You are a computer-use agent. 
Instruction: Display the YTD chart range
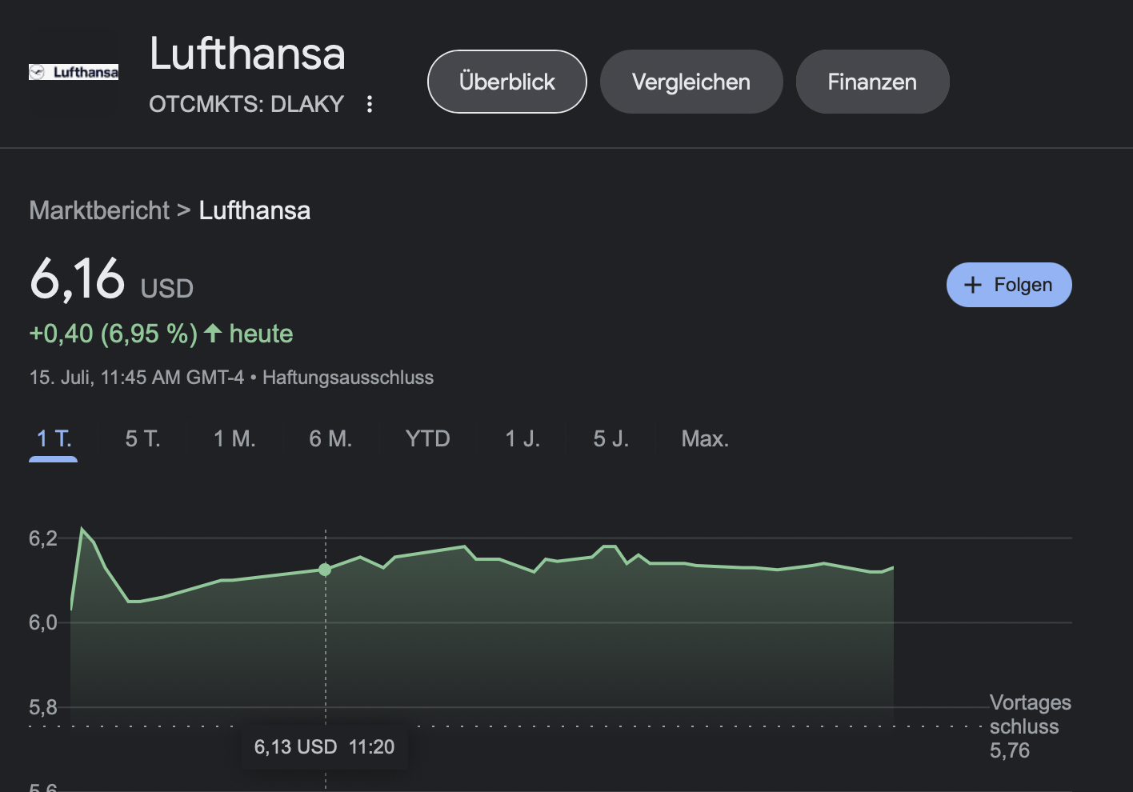pyautogui.click(x=427, y=438)
